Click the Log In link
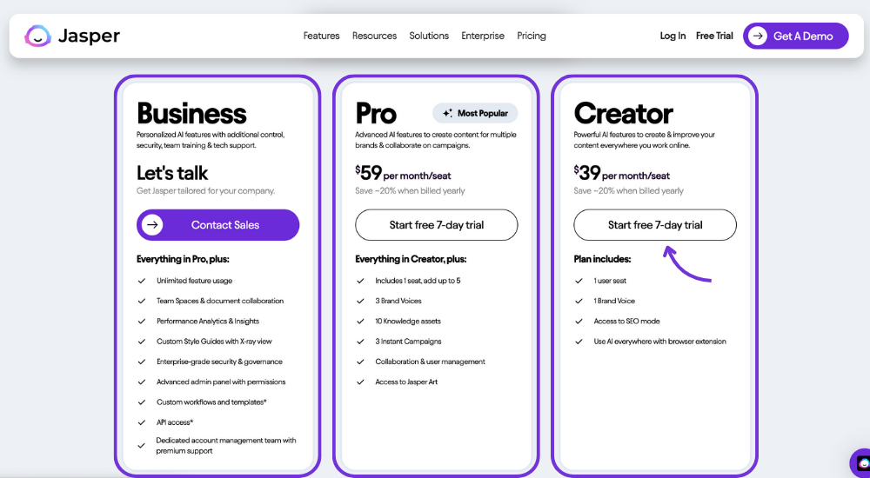This screenshot has width=870, height=478. tap(673, 36)
